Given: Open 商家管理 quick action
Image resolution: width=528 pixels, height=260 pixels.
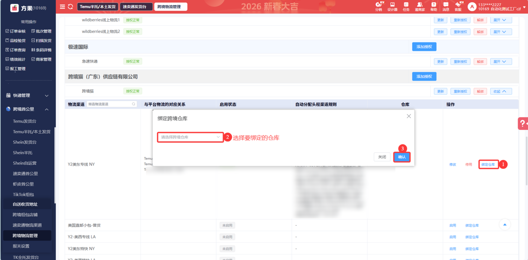Looking at the screenshot, I should pos(41,59).
